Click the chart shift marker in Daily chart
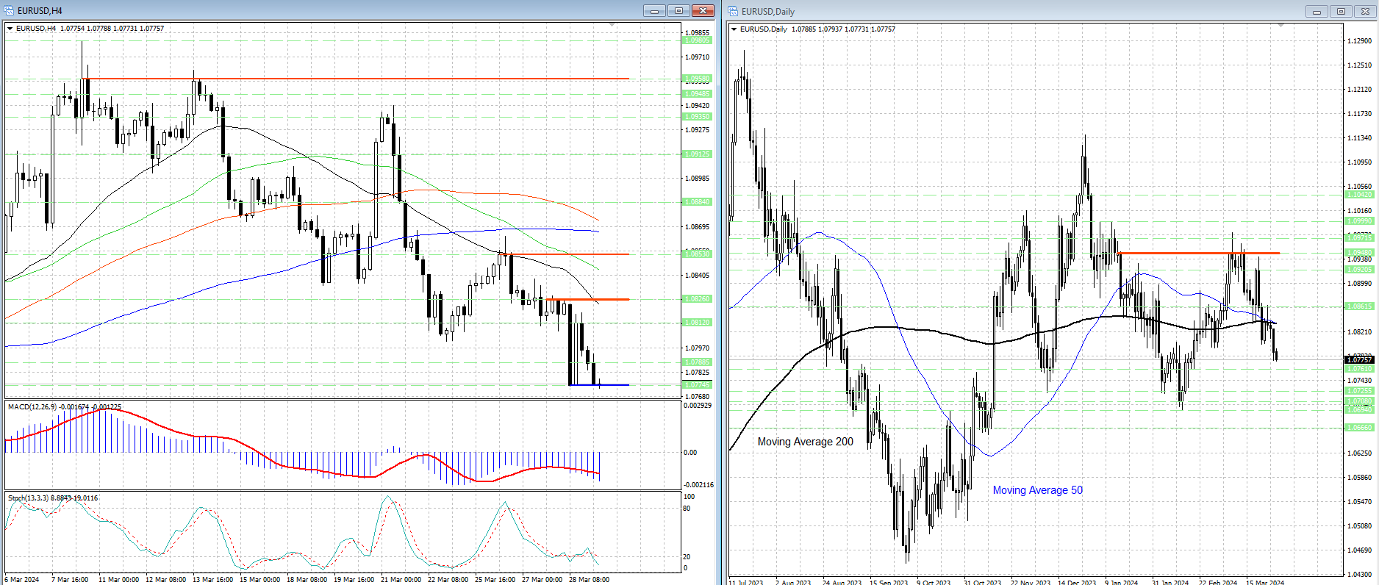 point(1281,26)
